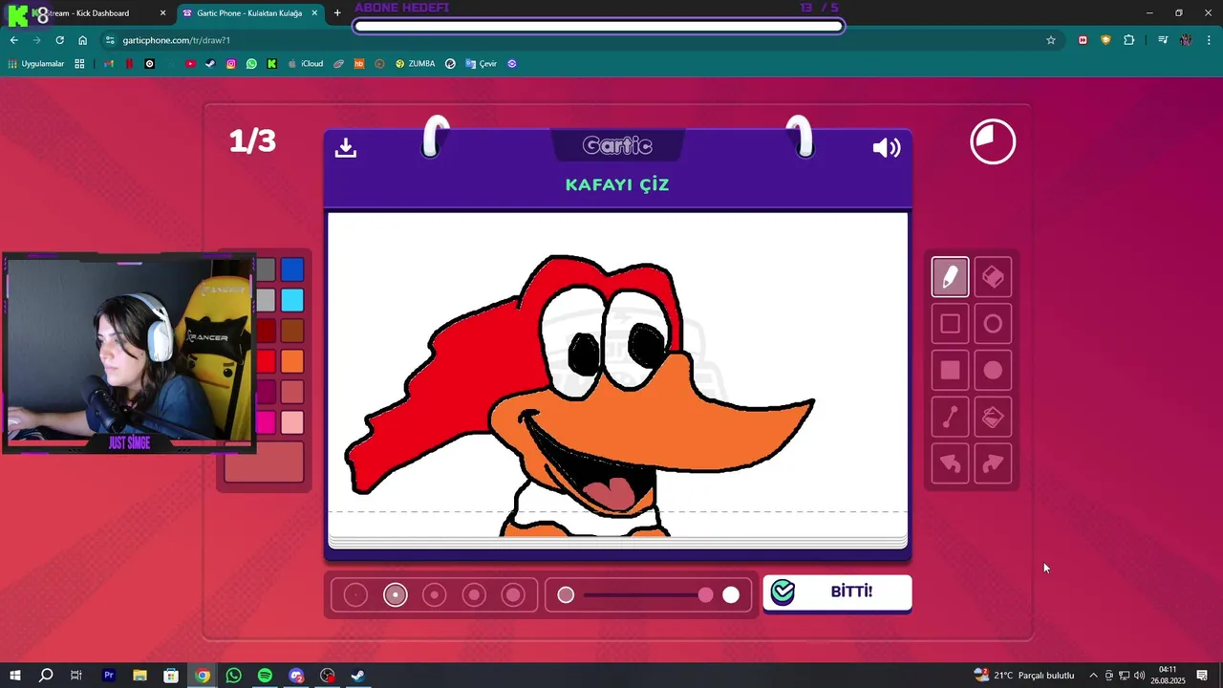
Task: Pick the brown color swatch
Action: [292, 331]
